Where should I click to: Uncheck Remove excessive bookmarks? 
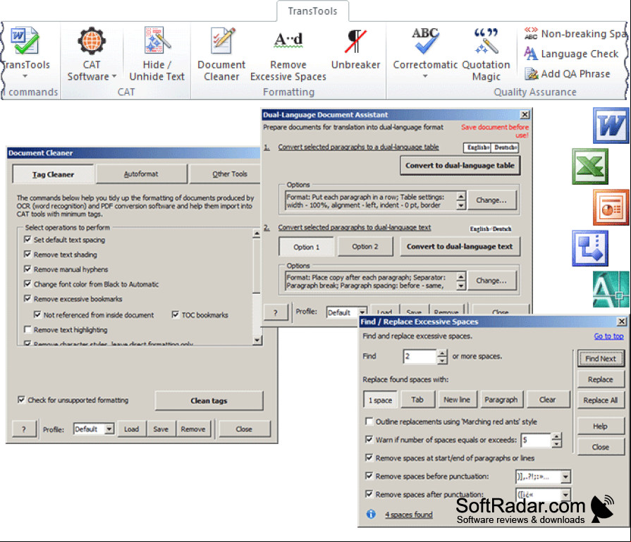click(27, 299)
